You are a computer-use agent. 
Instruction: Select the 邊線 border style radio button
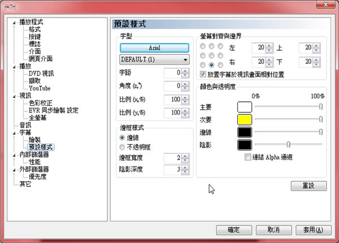coord(123,137)
